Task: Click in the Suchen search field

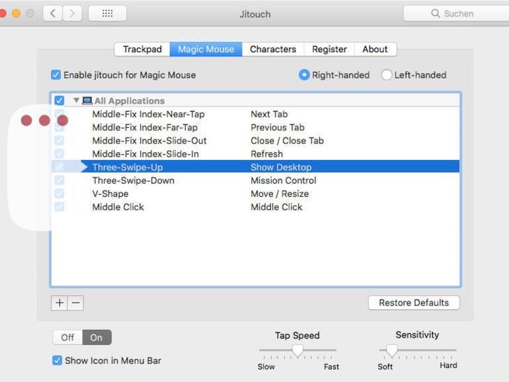Action: point(456,14)
